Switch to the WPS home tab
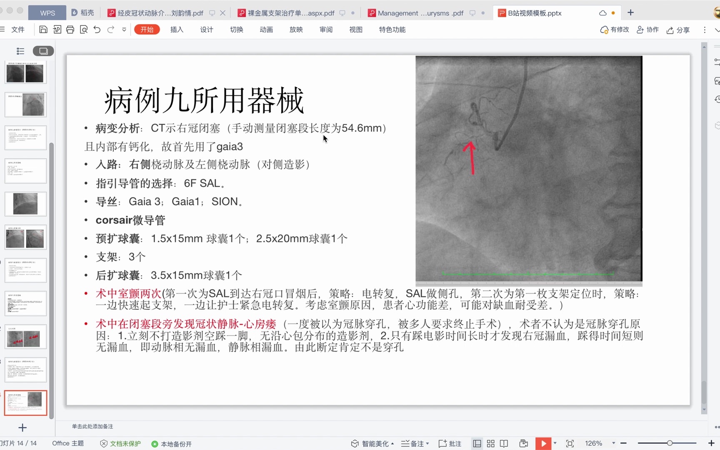 click(x=47, y=13)
